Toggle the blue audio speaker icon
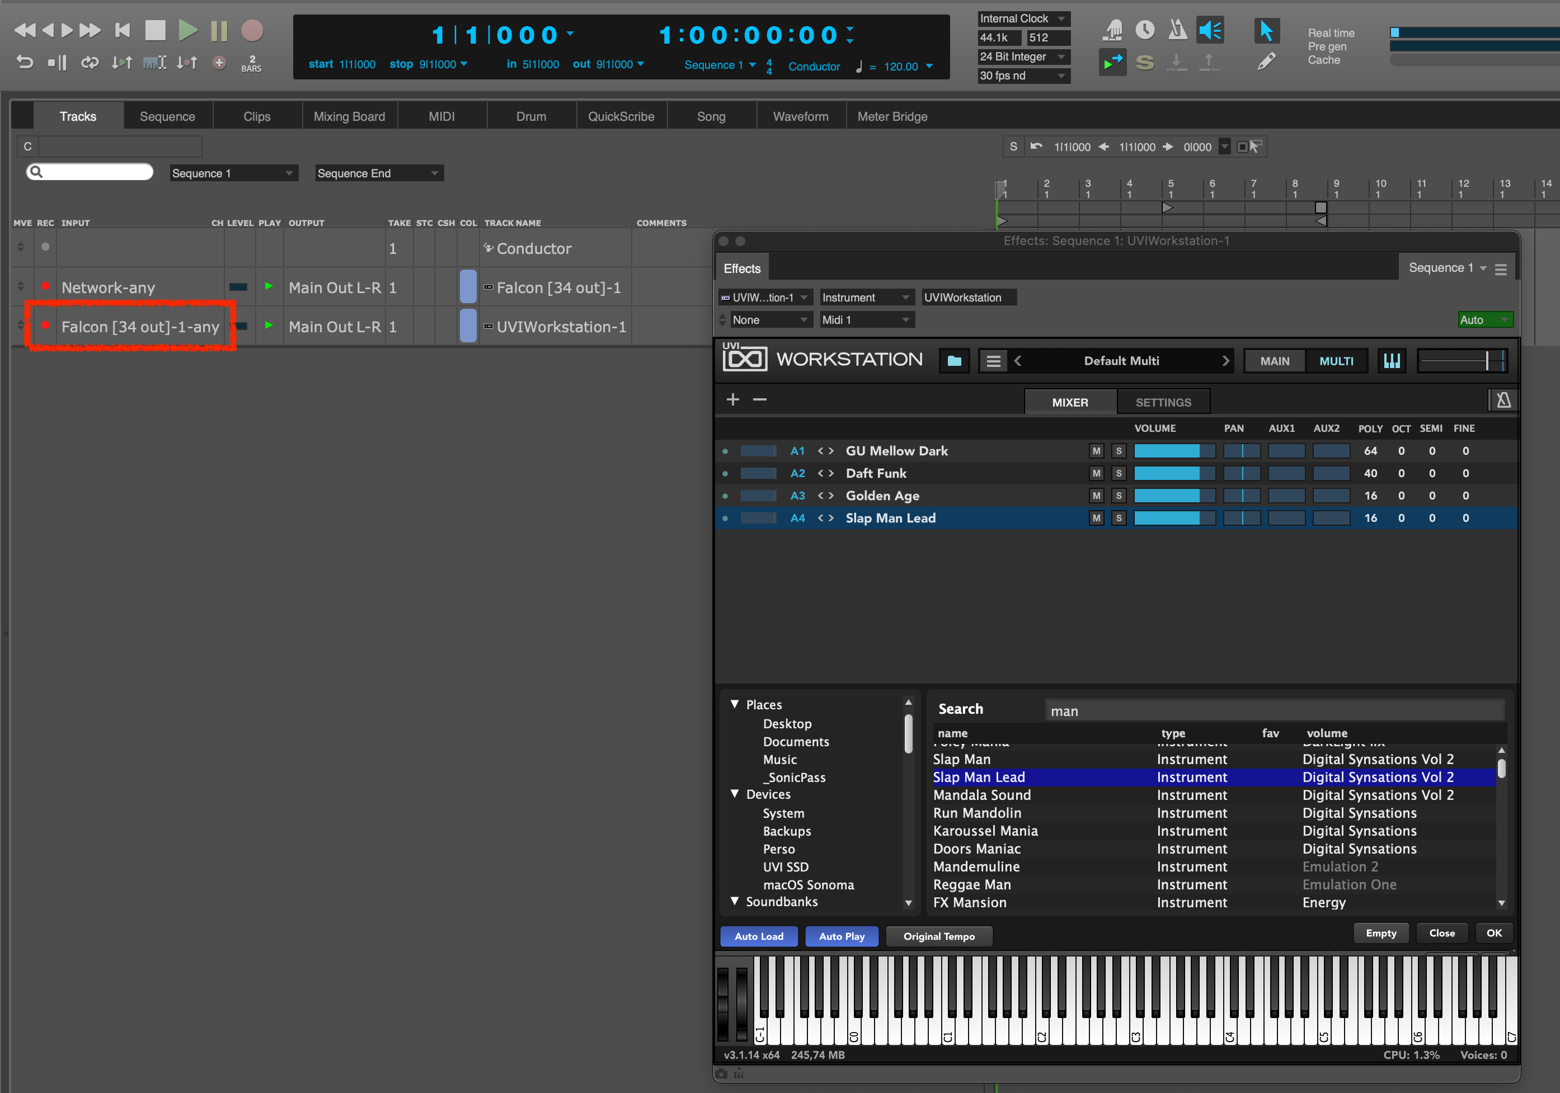Image resolution: width=1560 pixels, height=1093 pixels. pos(1209,29)
